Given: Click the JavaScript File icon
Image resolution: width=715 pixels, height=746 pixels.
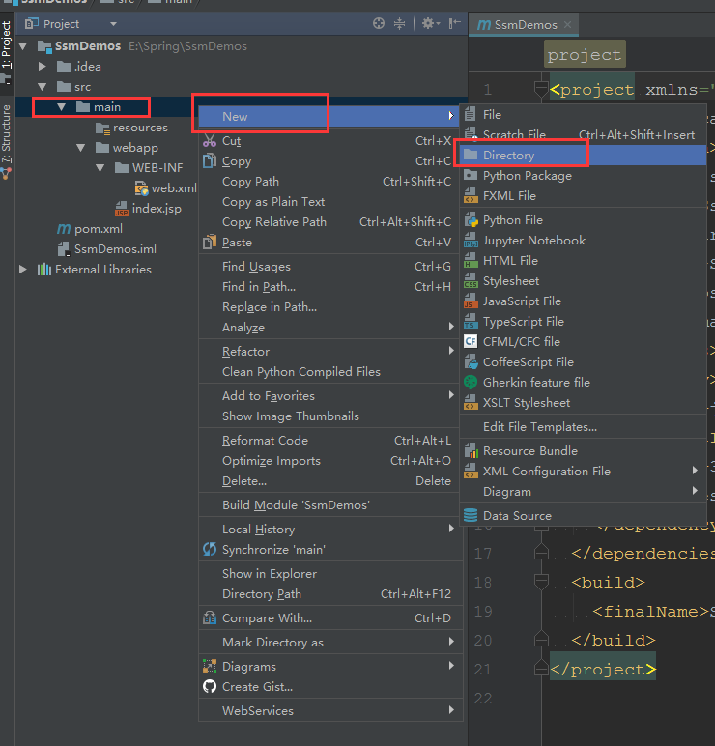Looking at the screenshot, I should (x=471, y=301).
